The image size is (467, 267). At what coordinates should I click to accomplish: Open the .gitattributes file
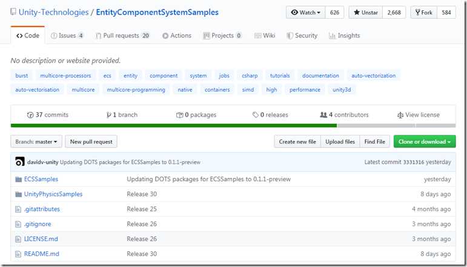click(x=42, y=209)
